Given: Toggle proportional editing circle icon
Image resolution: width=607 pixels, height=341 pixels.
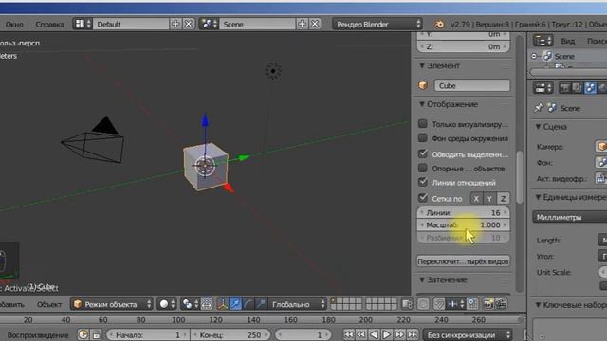Looking at the screenshot, I should [x=423, y=304].
